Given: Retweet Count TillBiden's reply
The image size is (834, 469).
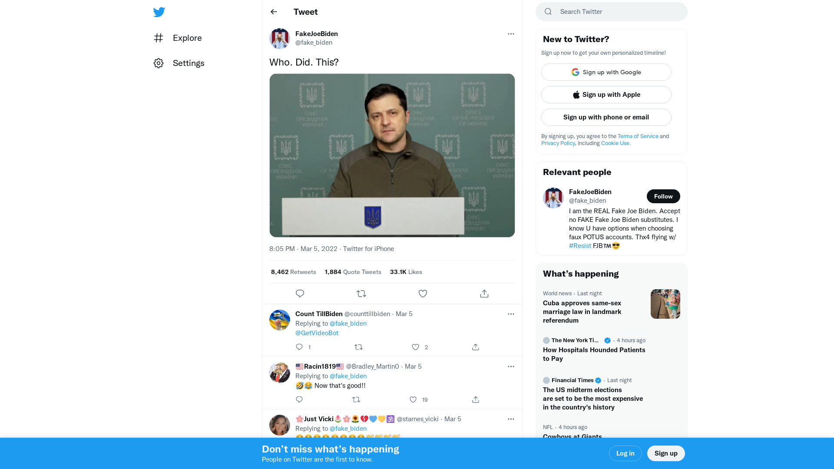Looking at the screenshot, I should (x=358, y=347).
